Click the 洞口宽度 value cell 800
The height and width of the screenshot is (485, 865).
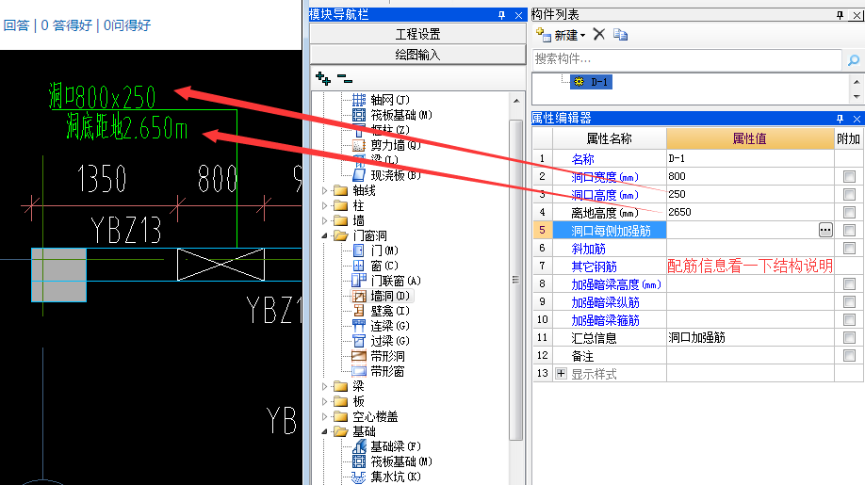750,176
